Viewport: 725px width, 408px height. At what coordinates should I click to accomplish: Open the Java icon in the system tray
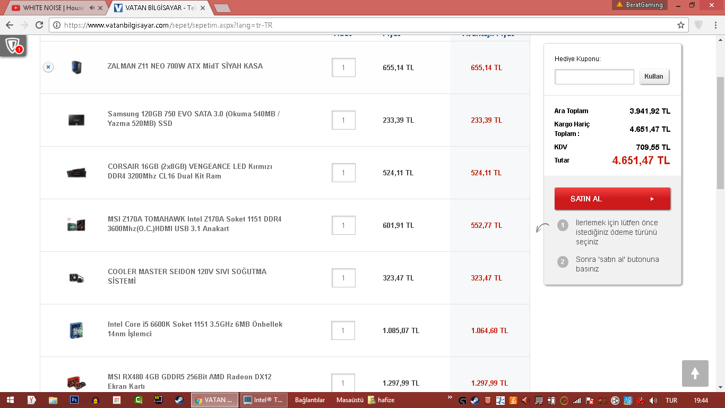[513, 401]
